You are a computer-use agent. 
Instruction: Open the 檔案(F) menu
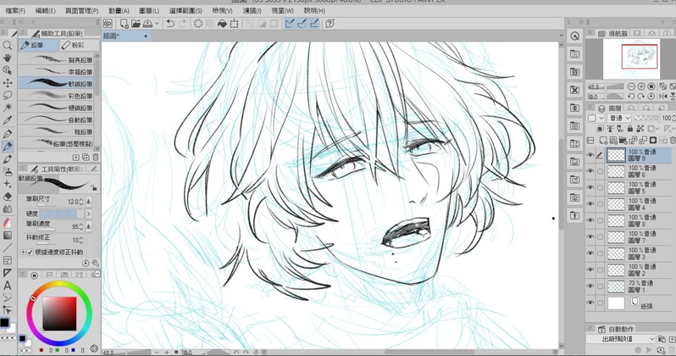click(15, 10)
